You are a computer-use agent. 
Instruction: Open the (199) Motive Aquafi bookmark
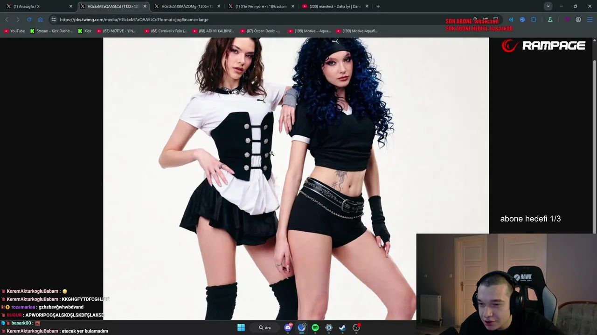coord(356,31)
